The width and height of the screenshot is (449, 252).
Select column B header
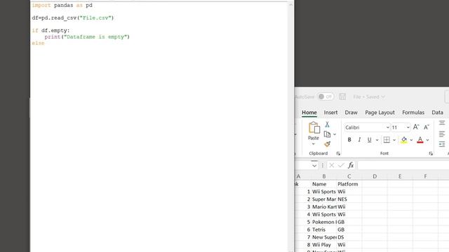coord(324,176)
